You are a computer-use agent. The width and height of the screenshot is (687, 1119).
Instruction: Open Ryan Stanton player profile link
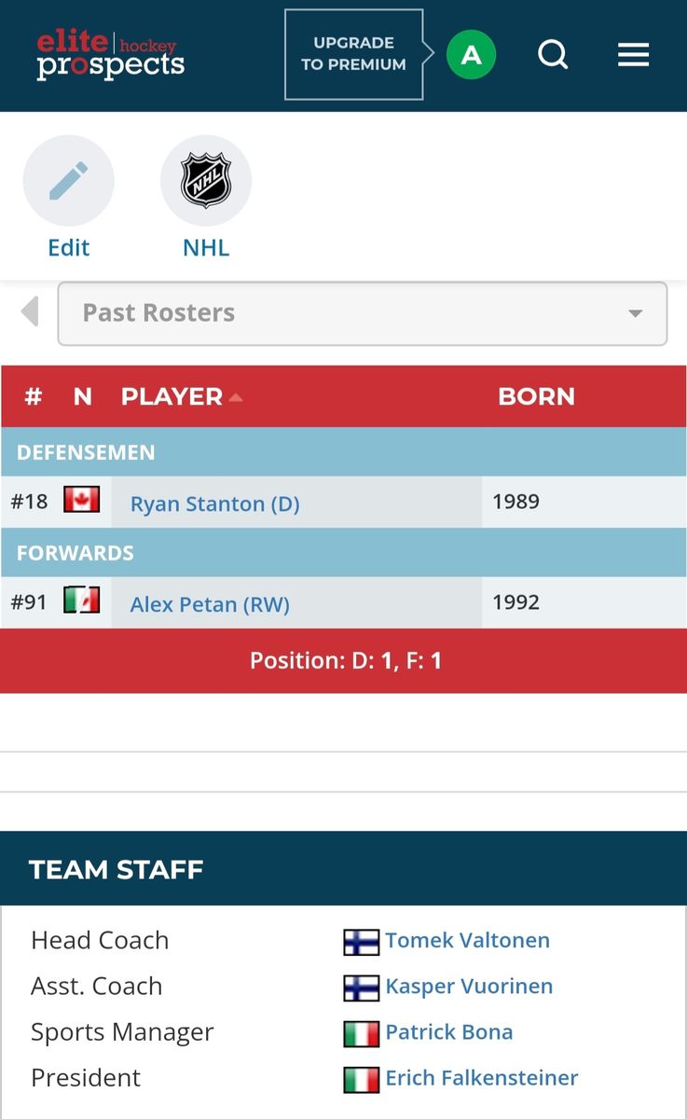click(x=214, y=504)
